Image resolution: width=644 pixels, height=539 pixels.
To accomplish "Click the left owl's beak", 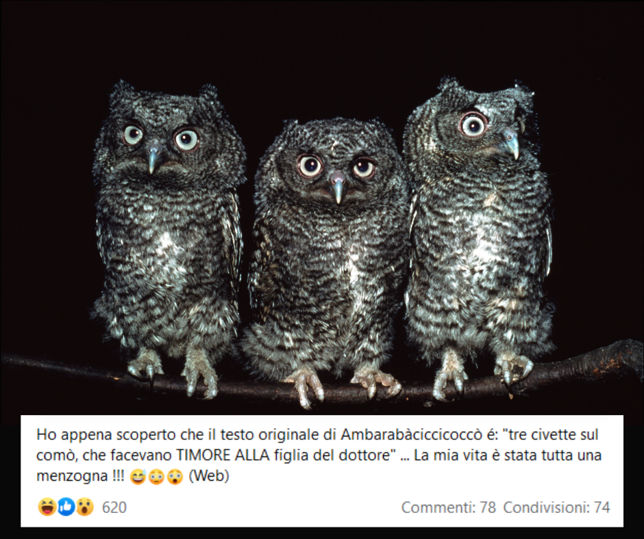I will click(154, 157).
